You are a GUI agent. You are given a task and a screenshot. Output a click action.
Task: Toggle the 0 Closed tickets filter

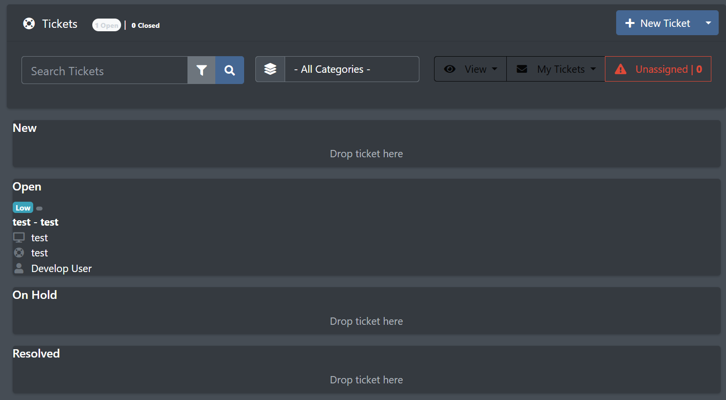145,25
